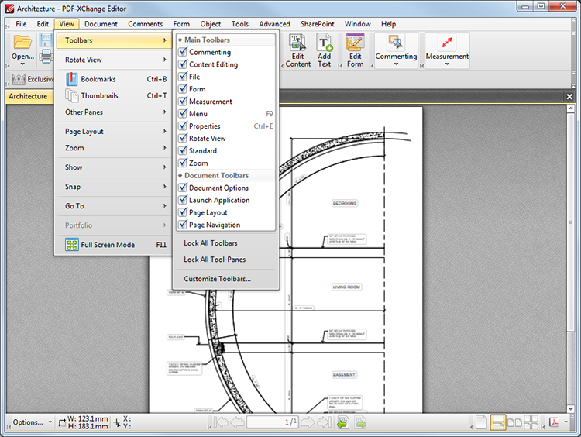581x437 pixels.
Task: Uncheck the Content Editing toolbar
Action: coord(183,64)
